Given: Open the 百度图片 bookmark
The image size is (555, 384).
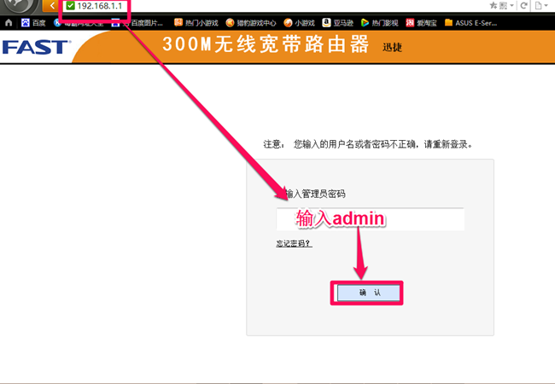Looking at the screenshot, I should [137, 23].
